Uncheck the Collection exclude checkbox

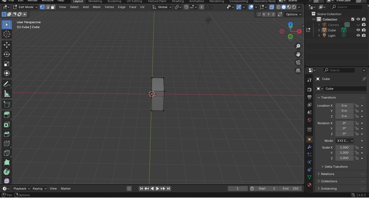(353, 19)
